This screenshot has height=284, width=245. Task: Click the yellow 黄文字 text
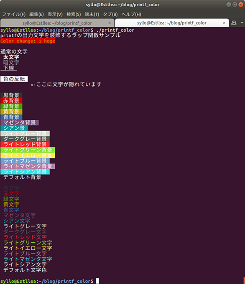tap(11, 204)
